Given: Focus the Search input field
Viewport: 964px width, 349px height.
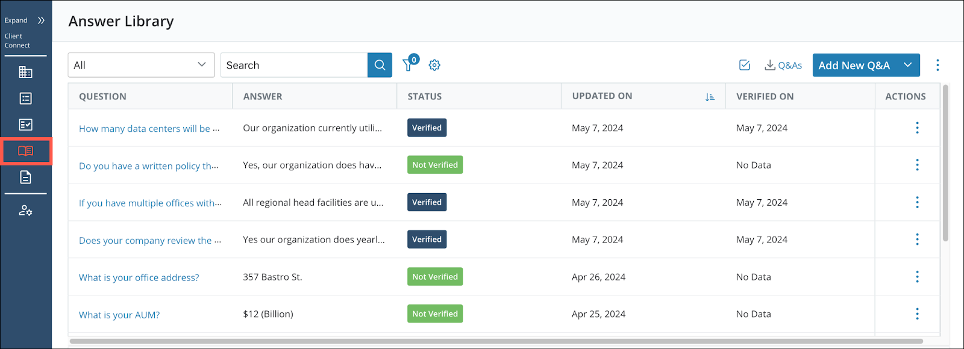Looking at the screenshot, I should tap(294, 65).
